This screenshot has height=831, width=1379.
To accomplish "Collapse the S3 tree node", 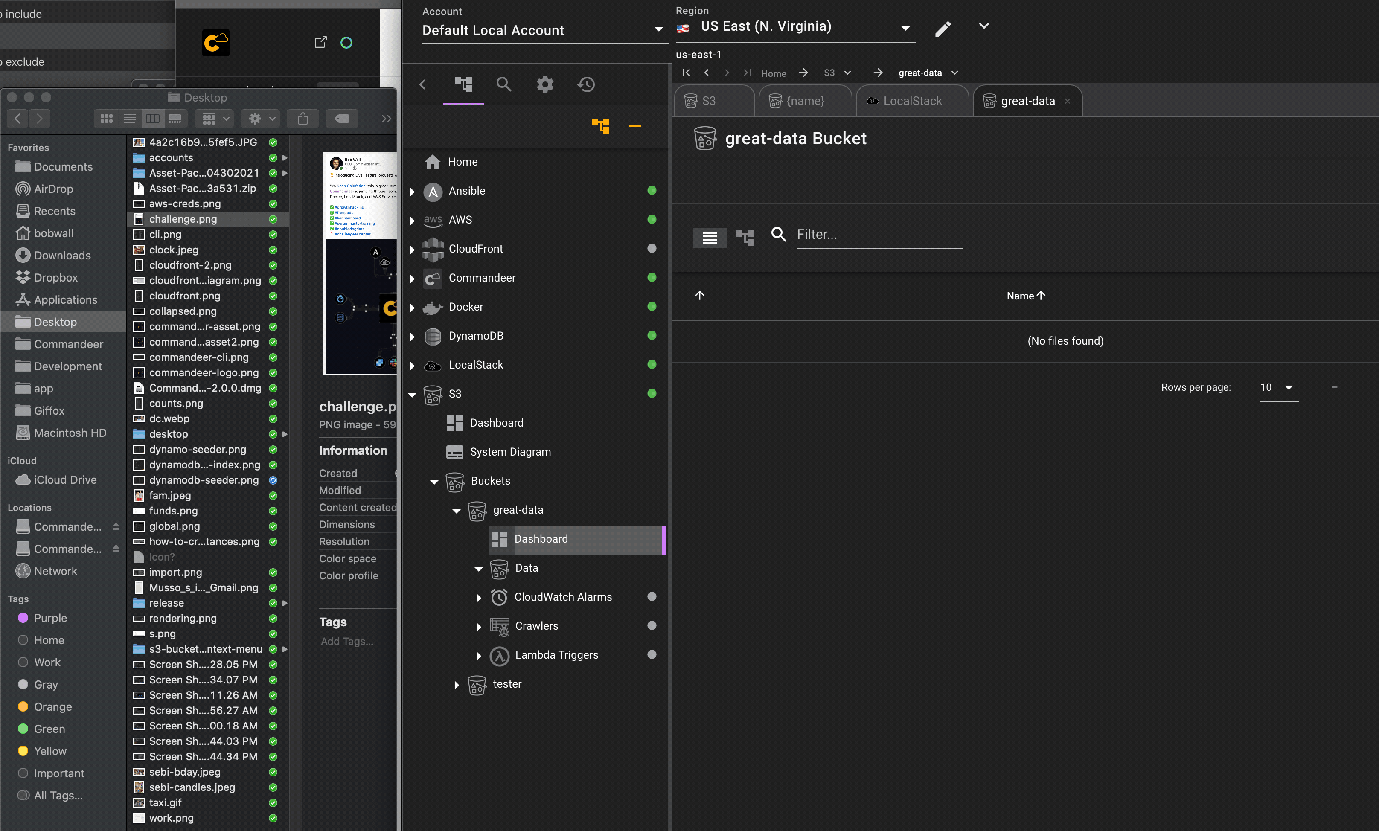I will pyautogui.click(x=413, y=395).
